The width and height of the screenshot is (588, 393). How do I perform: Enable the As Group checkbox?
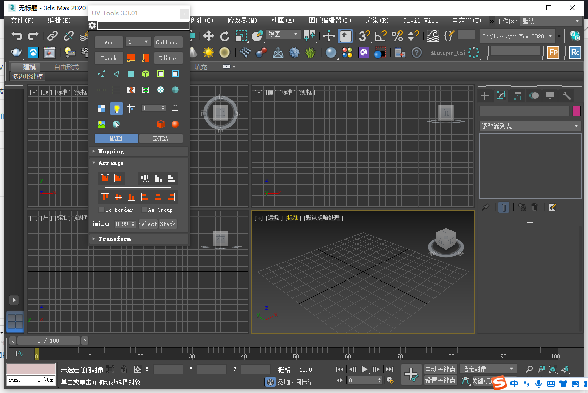pyautogui.click(x=144, y=210)
